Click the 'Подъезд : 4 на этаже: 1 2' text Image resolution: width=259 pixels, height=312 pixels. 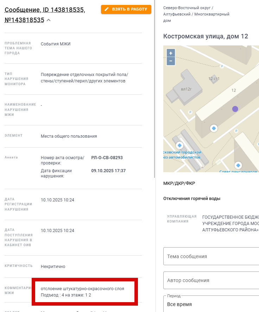[x=66, y=295]
